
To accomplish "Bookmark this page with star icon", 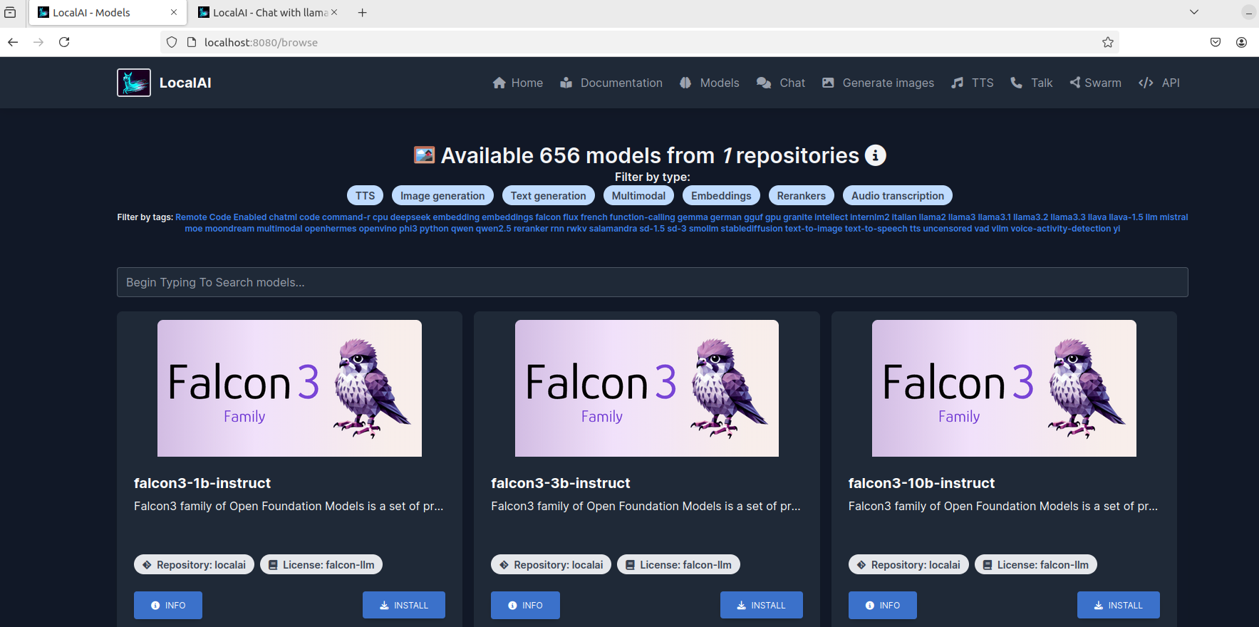I will [1108, 42].
